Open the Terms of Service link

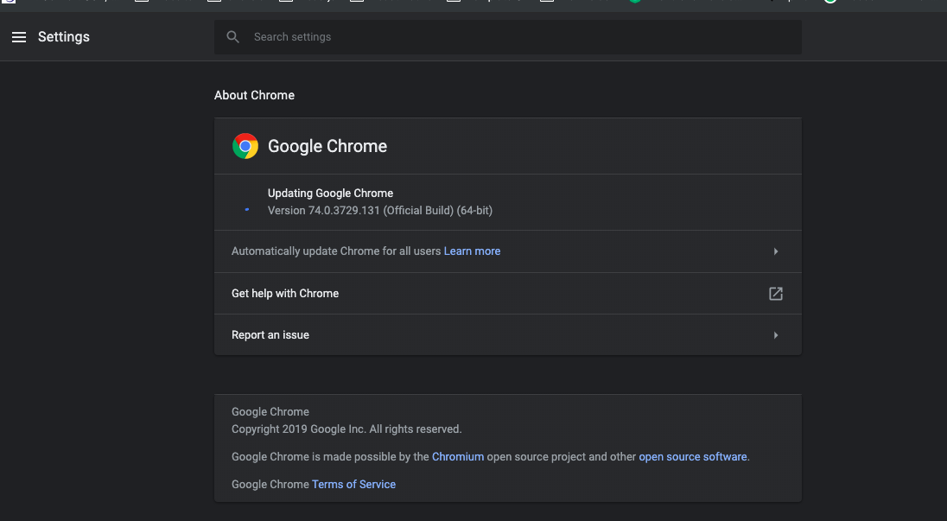[353, 484]
